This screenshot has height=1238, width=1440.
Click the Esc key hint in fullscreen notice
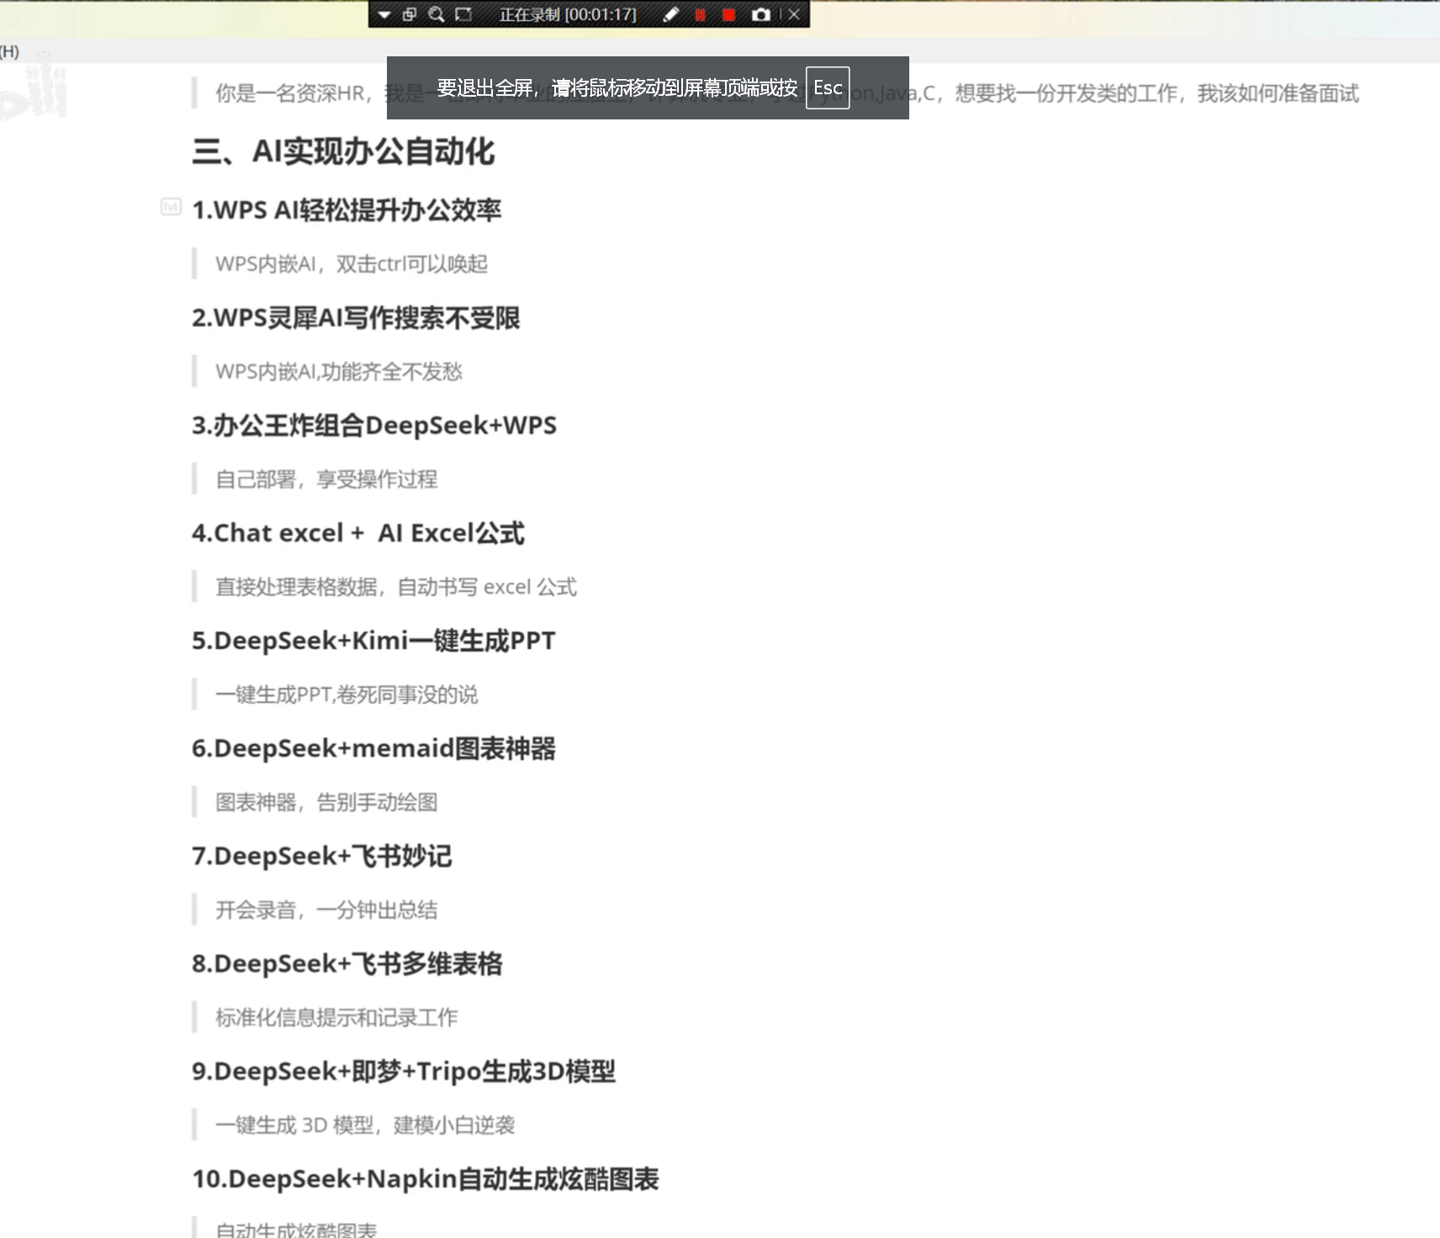(828, 87)
